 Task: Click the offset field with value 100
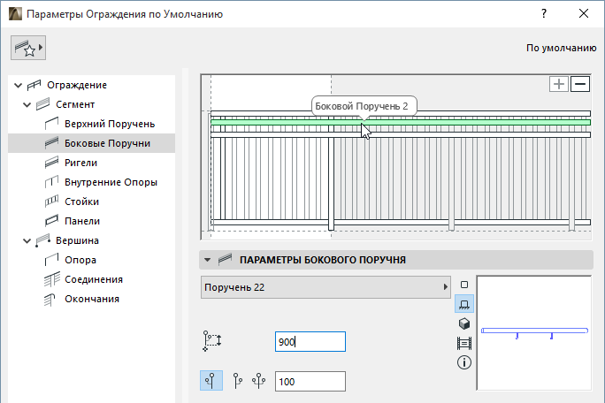click(x=310, y=382)
